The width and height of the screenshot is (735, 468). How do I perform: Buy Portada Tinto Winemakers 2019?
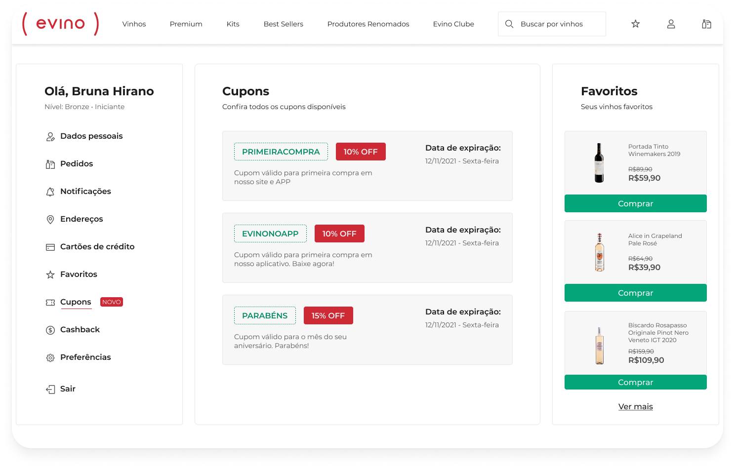click(x=636, y=203)
